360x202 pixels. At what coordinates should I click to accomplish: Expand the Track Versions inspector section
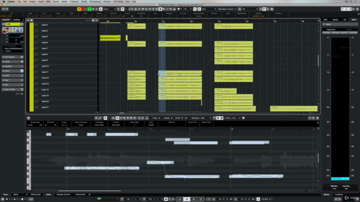12,57
